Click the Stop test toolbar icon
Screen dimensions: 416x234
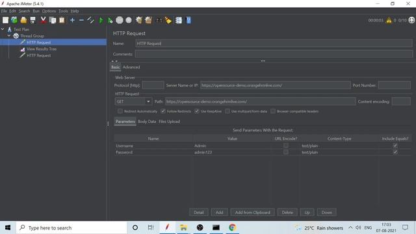click(120, 20)
